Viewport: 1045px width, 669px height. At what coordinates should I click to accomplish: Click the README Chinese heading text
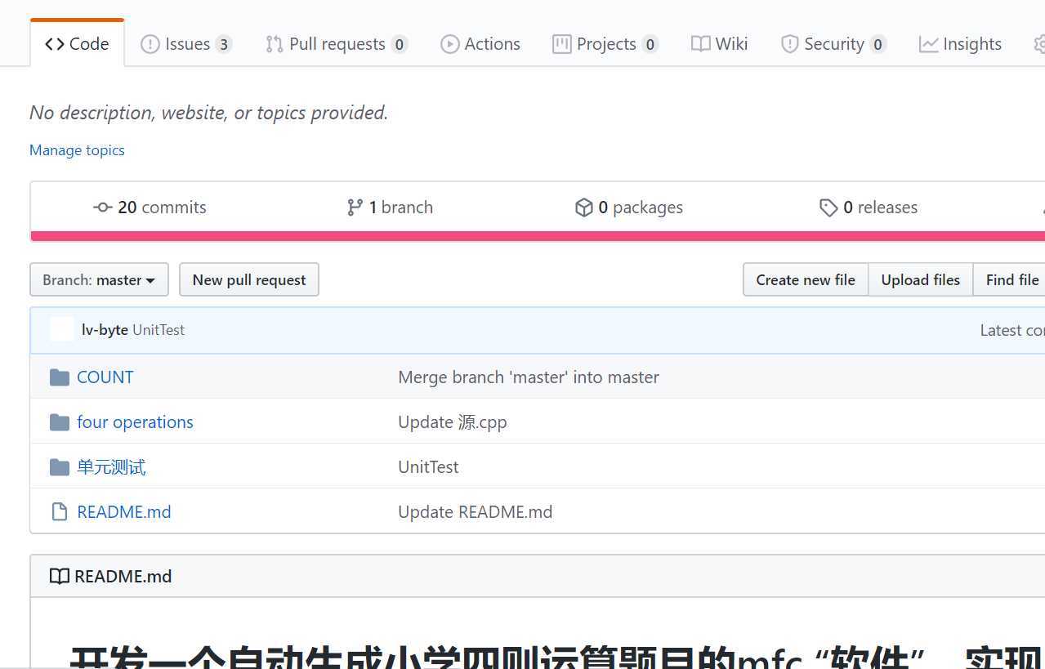click(x=556, y=658)
